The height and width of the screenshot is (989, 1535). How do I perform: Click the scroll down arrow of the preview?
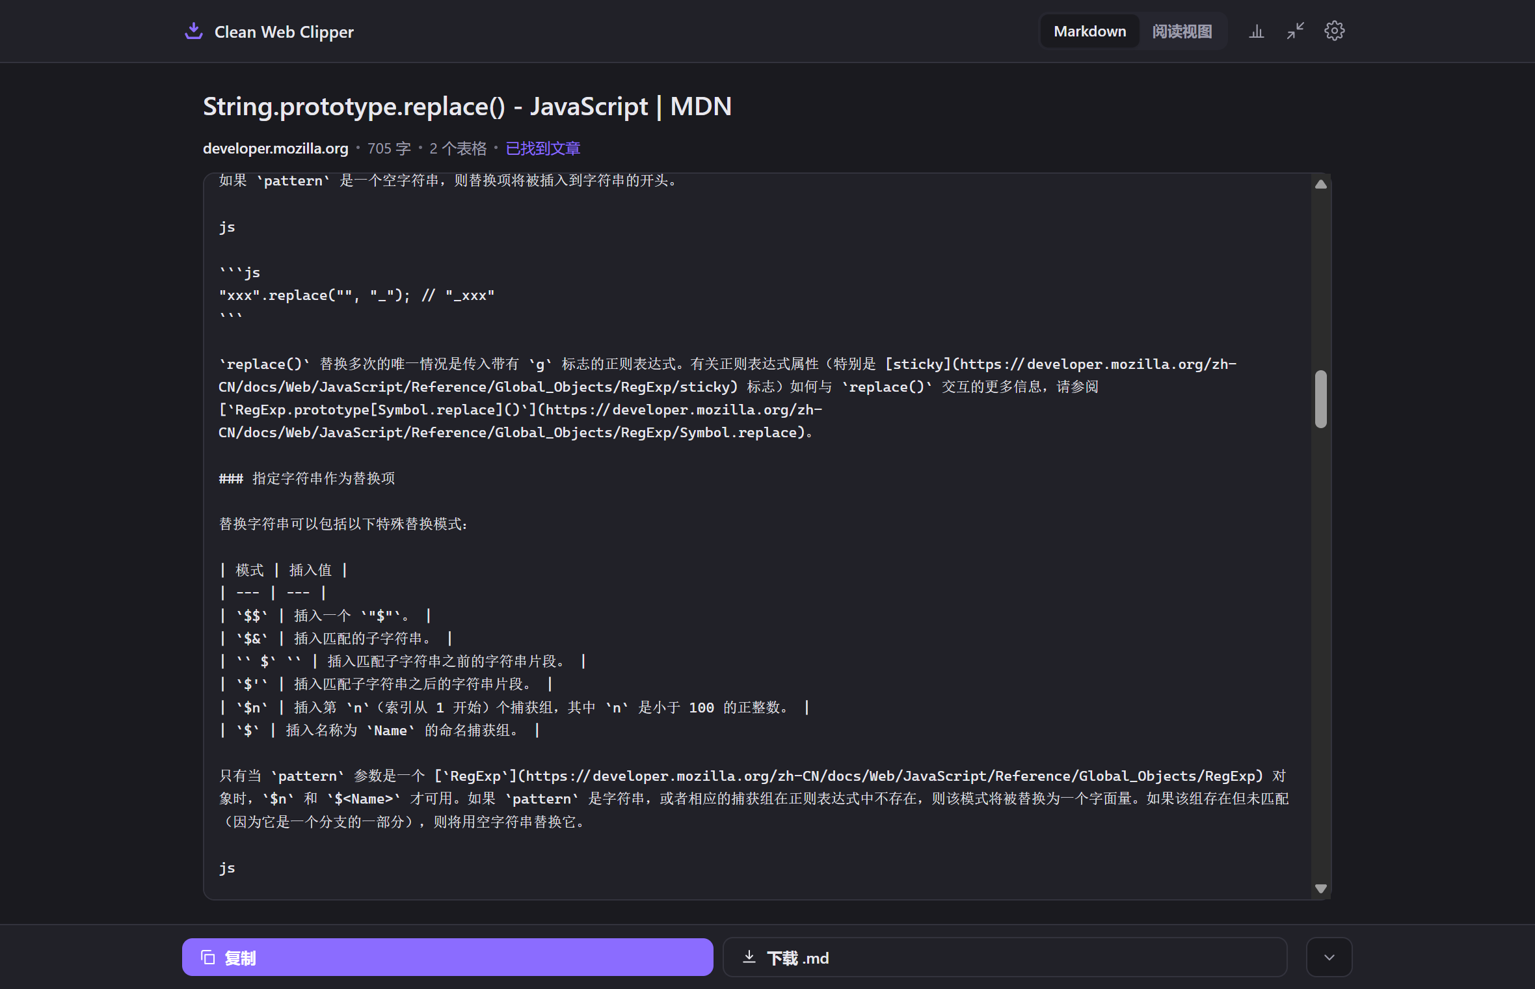(1320, 888)
